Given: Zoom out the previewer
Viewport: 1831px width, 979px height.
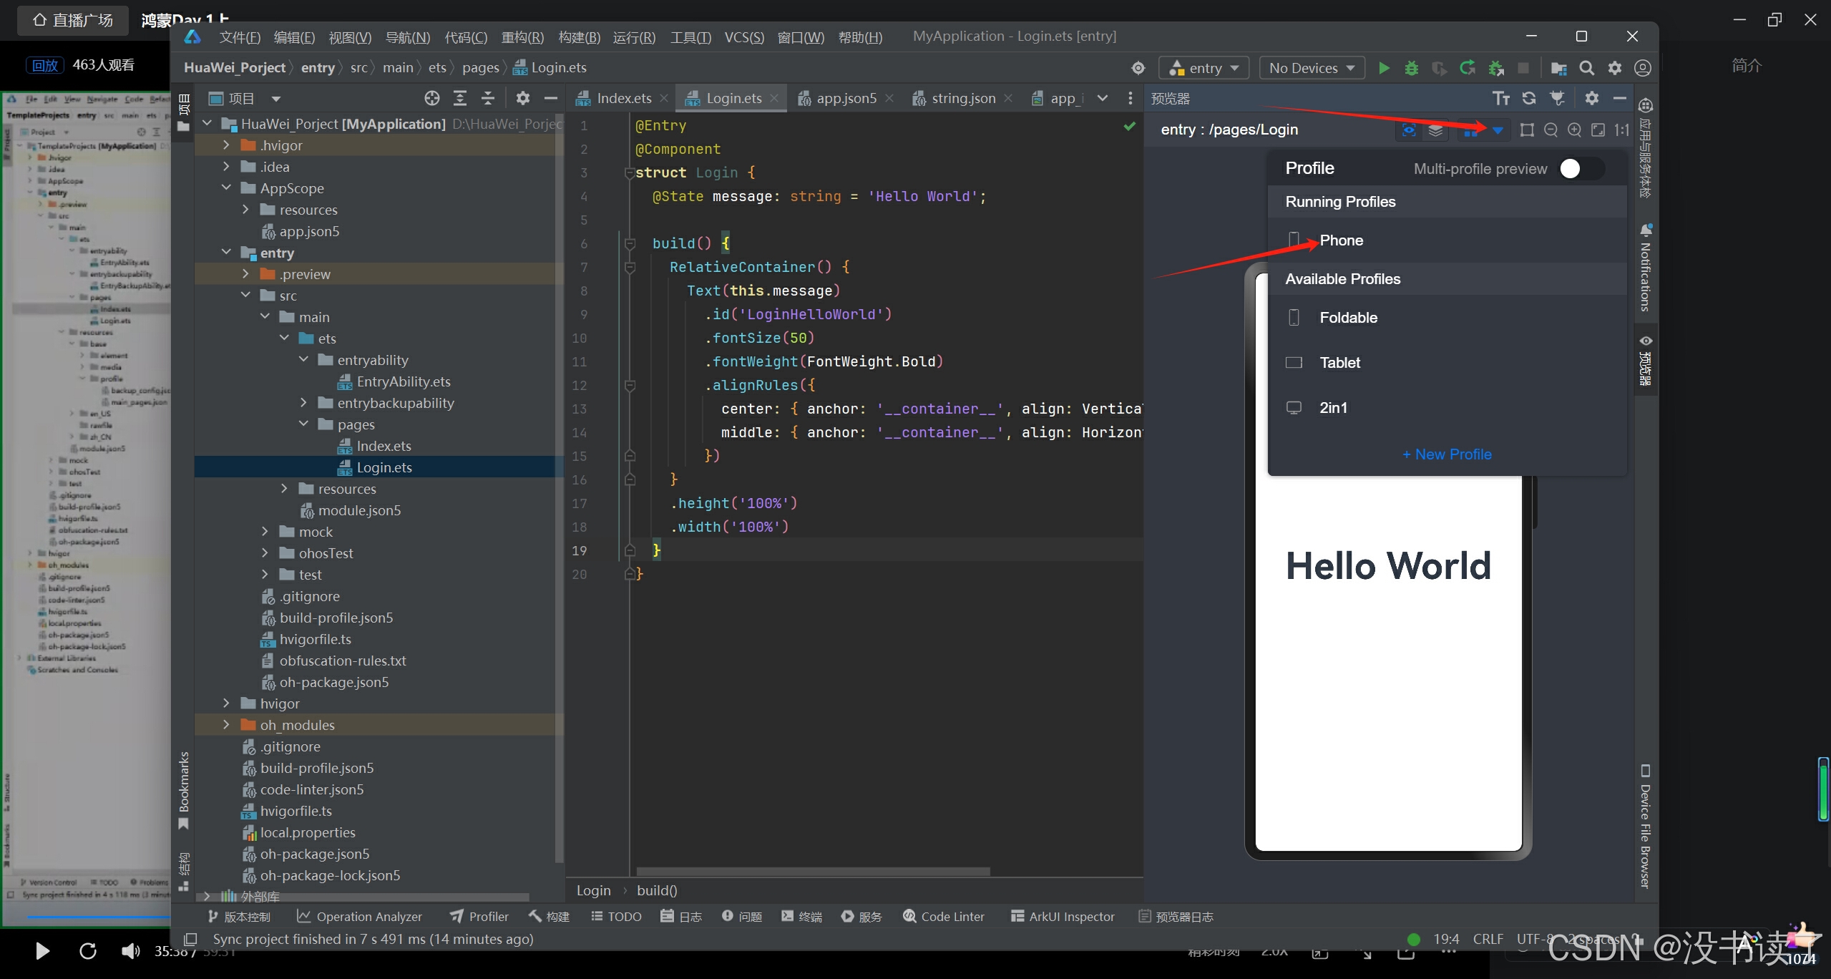Looking at the screenshot, I should coord(1551,130).
